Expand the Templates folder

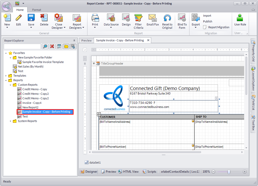(6, 76)
